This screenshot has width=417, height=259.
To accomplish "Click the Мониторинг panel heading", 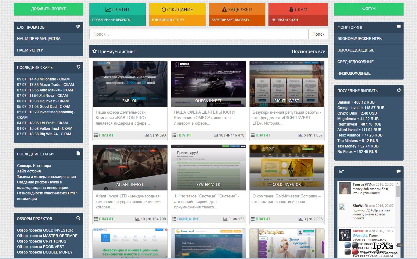I will click(350, 27).
